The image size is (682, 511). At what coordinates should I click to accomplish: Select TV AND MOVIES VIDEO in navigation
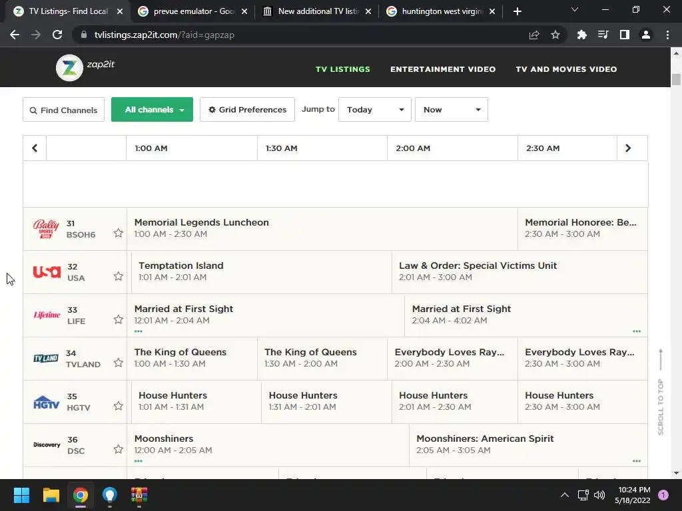566,69
